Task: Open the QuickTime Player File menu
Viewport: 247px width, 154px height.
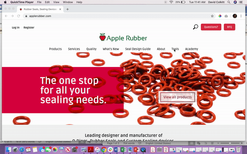Action: click(39, 2)
